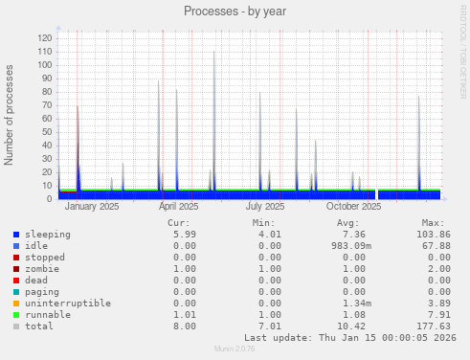Click the 120 y-axis tick label
The width and height of the screenshot is (470, 360).
coord(45,38)
